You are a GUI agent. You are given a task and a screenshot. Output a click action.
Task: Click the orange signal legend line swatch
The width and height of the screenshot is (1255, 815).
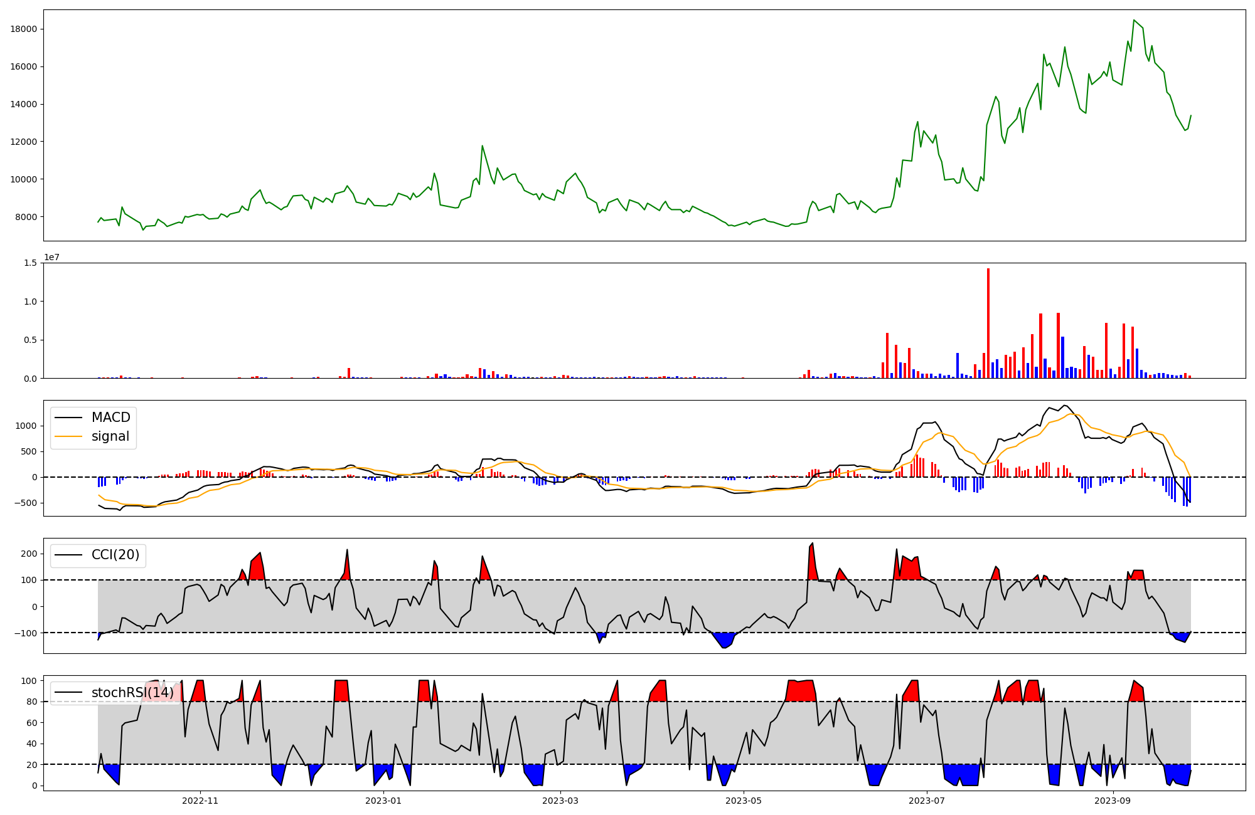[68, 436]
